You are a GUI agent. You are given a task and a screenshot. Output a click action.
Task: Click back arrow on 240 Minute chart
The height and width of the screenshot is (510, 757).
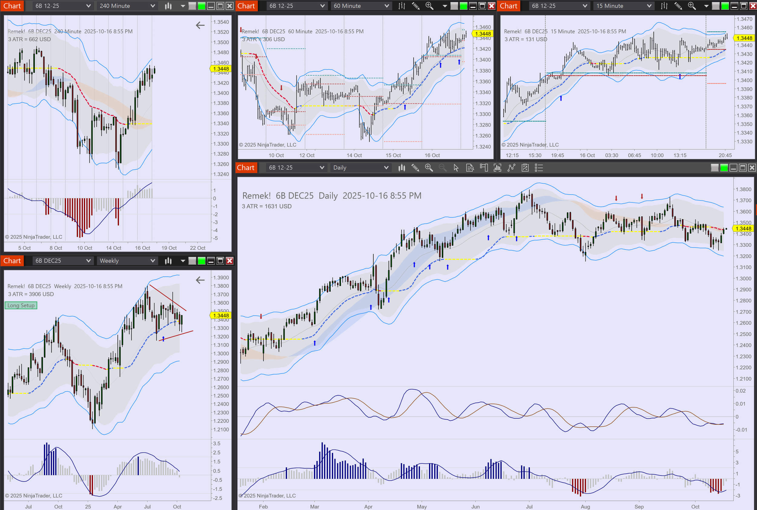click(200, 25)
